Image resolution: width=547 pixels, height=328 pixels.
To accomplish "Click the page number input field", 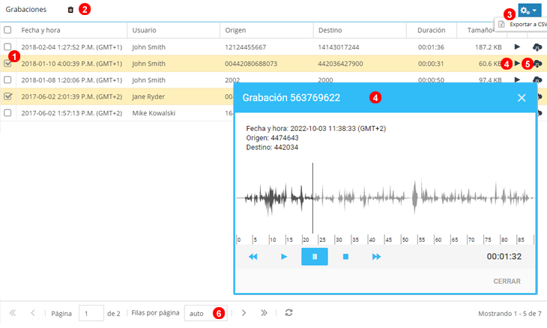I will 91,313.
